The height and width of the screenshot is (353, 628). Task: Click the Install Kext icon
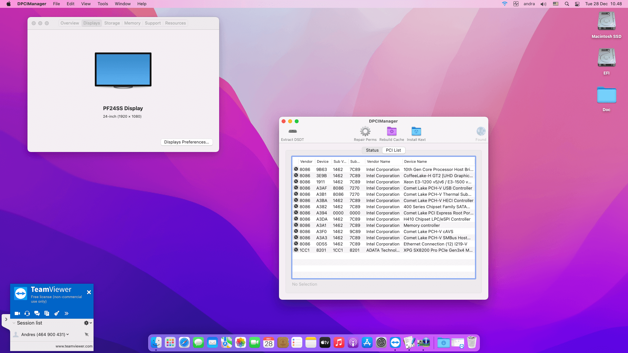[x=416, y=131]
